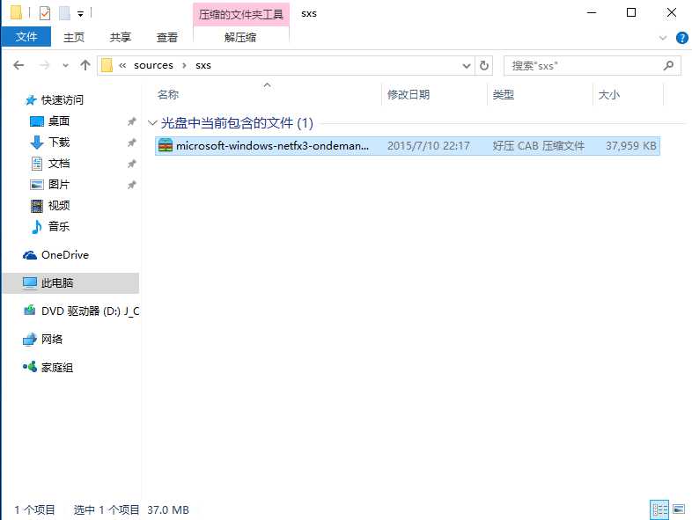Click the pin icon next to 文档
Image resolution: width=692 pixels, height=520 pixels.
coord(131,164)
